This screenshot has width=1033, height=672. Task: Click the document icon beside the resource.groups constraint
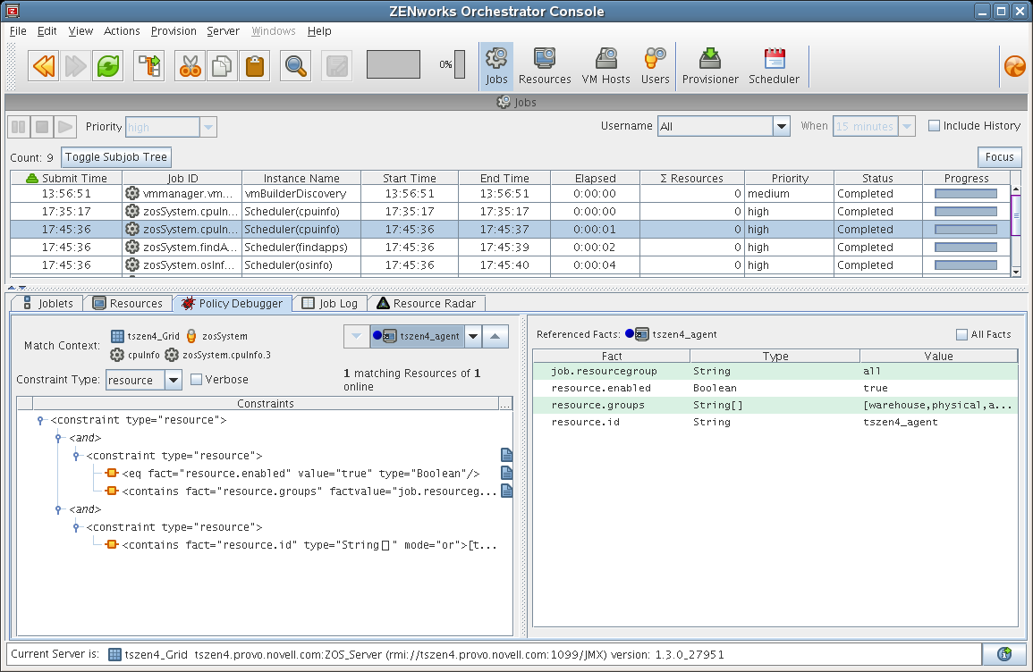coord(506,491)
